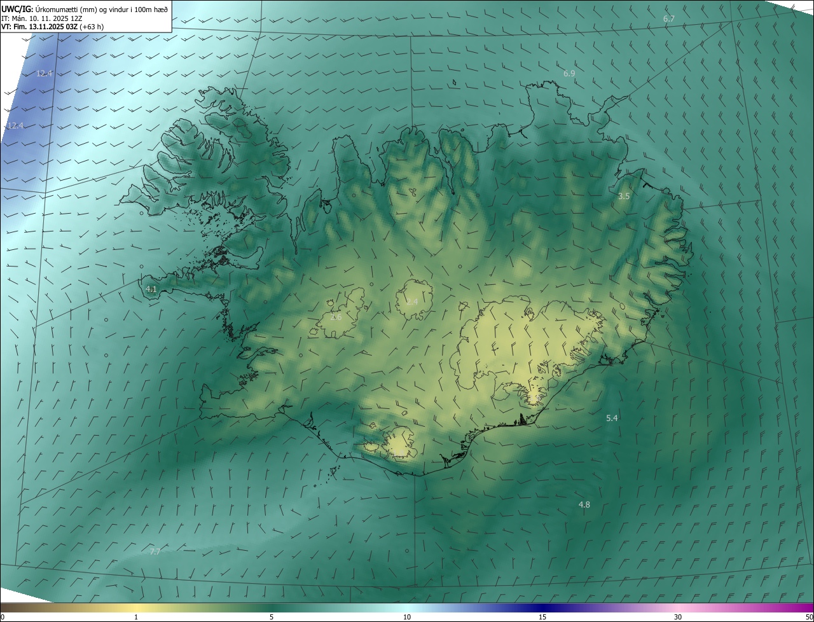Image resolution: width=814 pixels, height=622 pixels.
Task: Click the 6.9 value label on the map
Action: [x=569, y=74]
